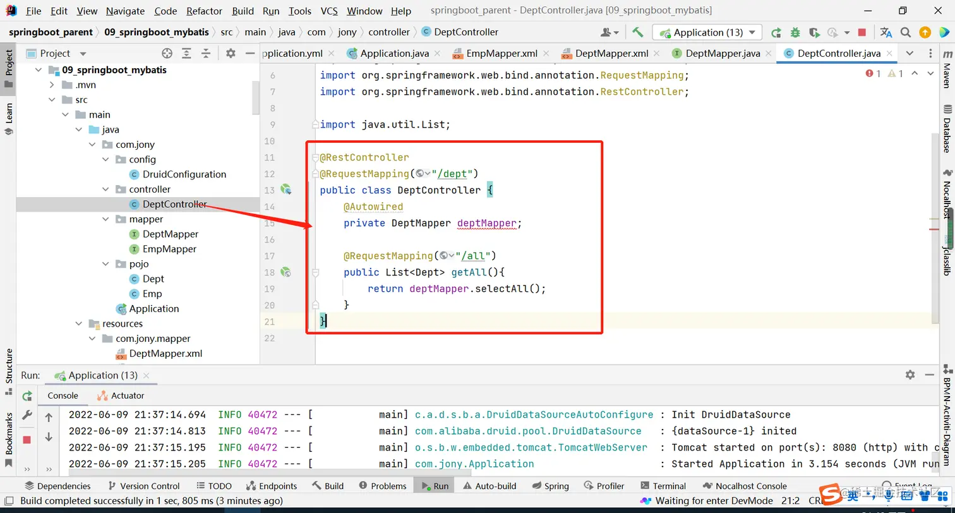Expand all nodes in Project panel
Image resolution: width=955 pixels, height=513 pixels.
186,54
